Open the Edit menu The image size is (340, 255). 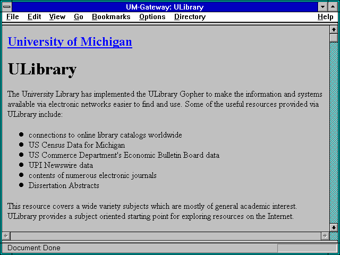[x=34, y=17]
